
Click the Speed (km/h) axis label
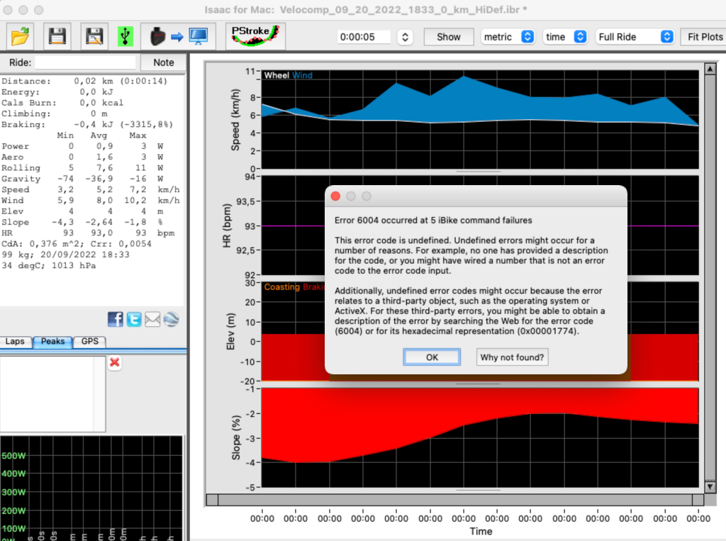point(235,120)
